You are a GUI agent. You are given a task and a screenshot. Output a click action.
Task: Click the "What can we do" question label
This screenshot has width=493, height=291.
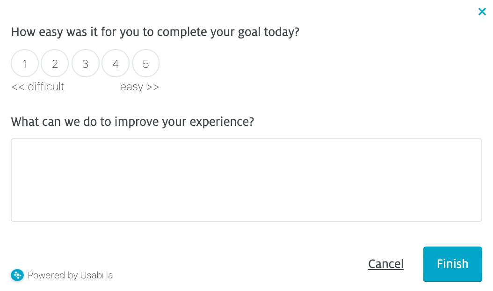click(x=132, y=122)
